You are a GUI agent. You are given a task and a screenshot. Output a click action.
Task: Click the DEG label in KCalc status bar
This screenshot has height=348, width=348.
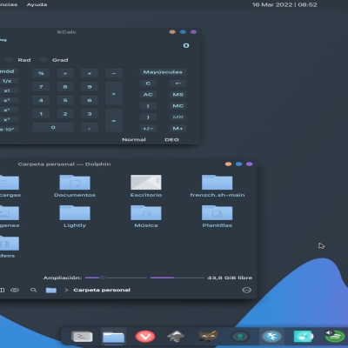[171, 139]
